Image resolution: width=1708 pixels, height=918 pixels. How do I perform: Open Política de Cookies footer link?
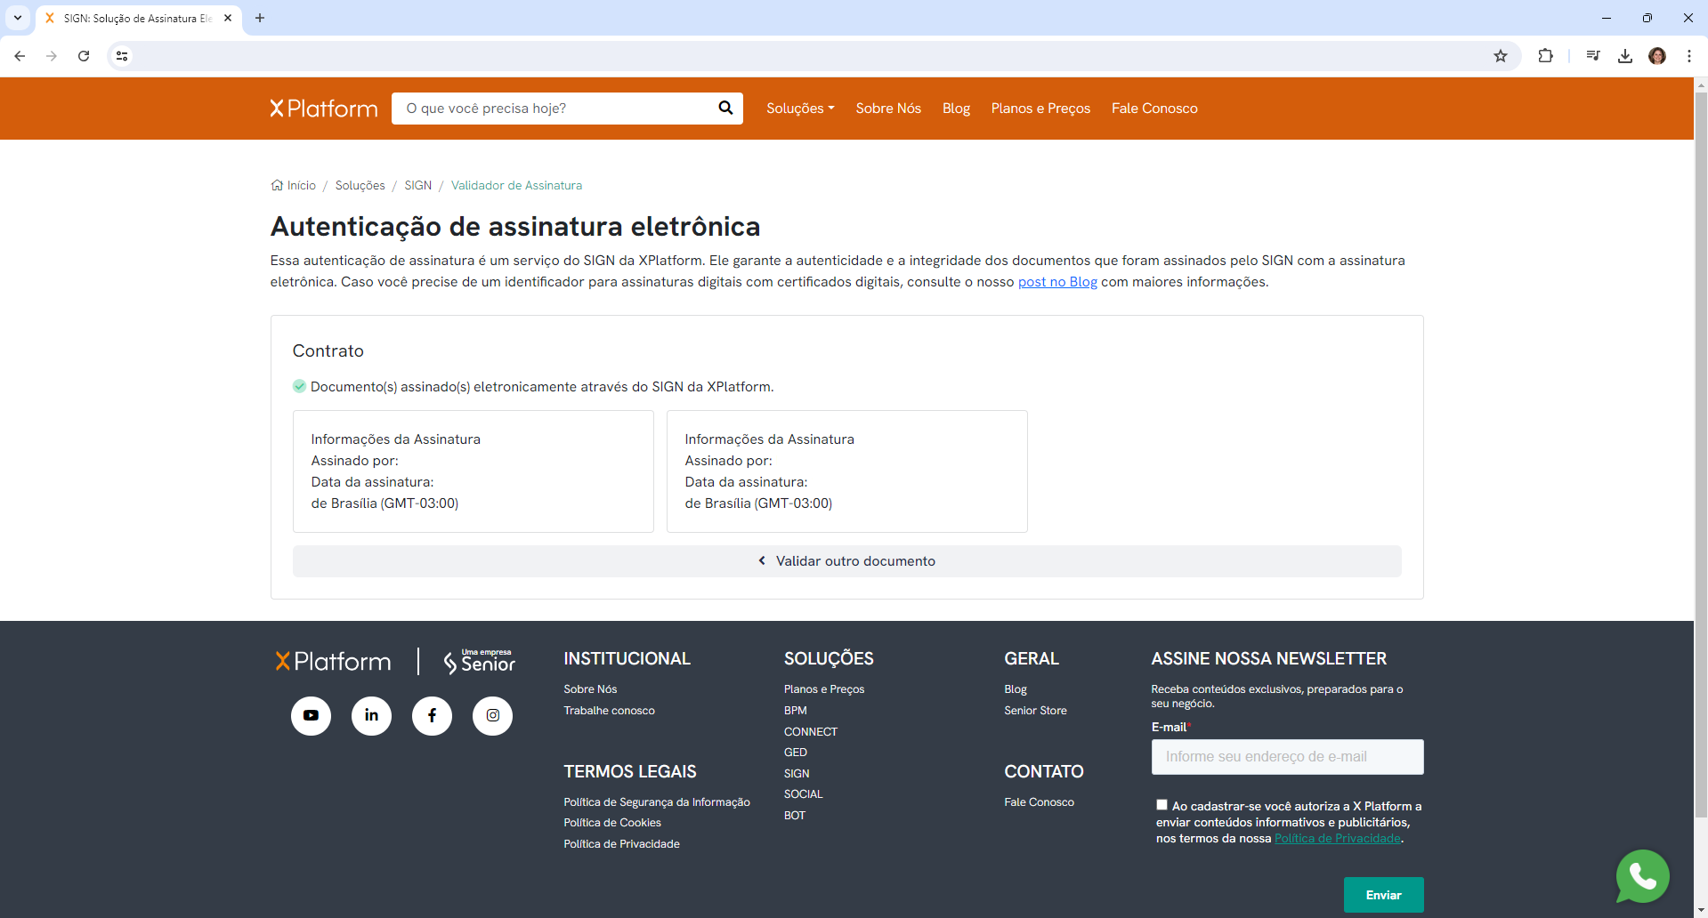(612, 823)
